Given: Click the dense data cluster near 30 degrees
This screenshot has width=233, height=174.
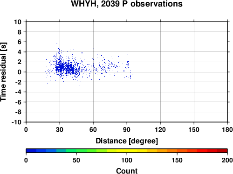Looking at the screenshot, I should point(62,68).
